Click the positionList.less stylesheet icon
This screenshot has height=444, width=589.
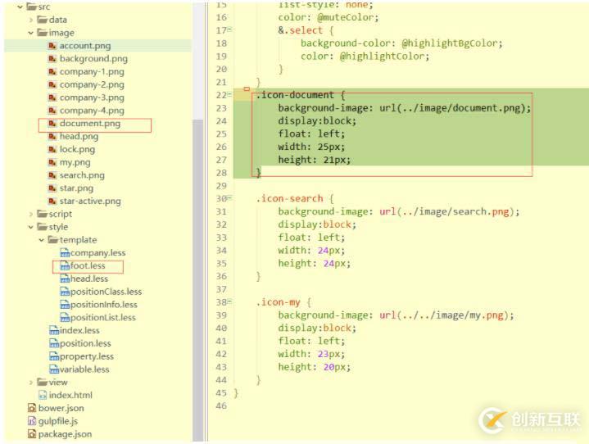coord(65,318)
